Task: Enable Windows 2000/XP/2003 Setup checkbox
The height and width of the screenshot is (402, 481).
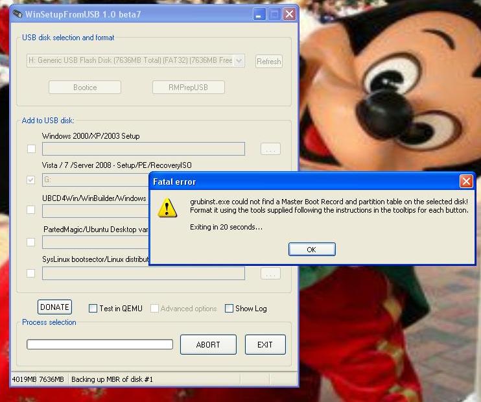Action: click(x=31, y=149)
